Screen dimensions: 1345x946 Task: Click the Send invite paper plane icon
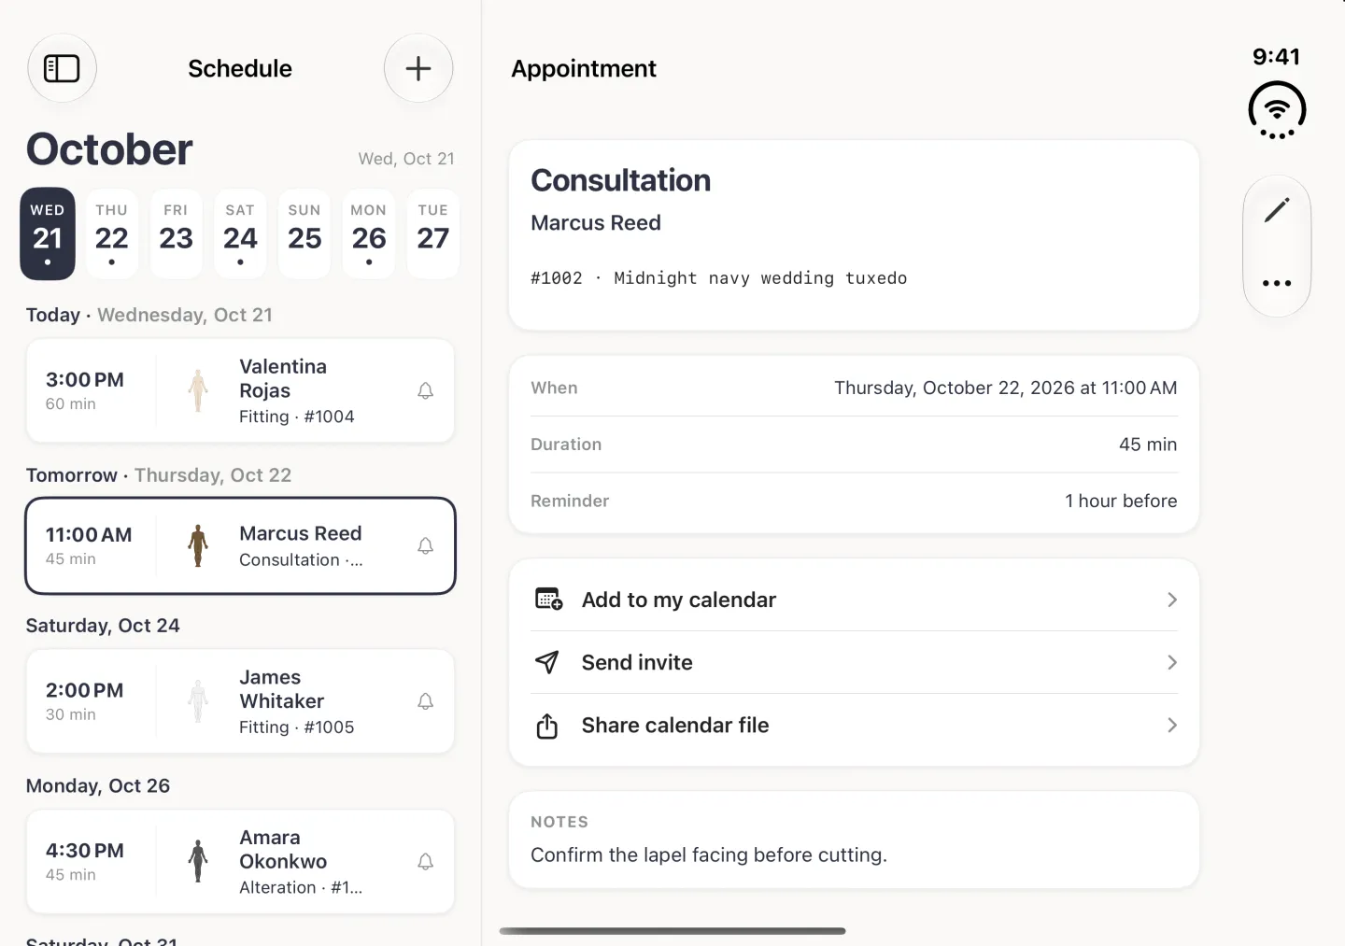coord(547,662)
